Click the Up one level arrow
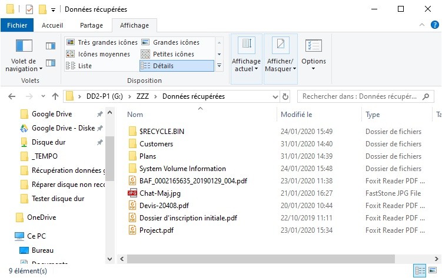 pyautogui.click(x=55, y=96)
